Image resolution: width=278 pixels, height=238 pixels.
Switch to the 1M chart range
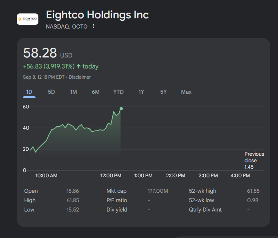pos(73,92)
